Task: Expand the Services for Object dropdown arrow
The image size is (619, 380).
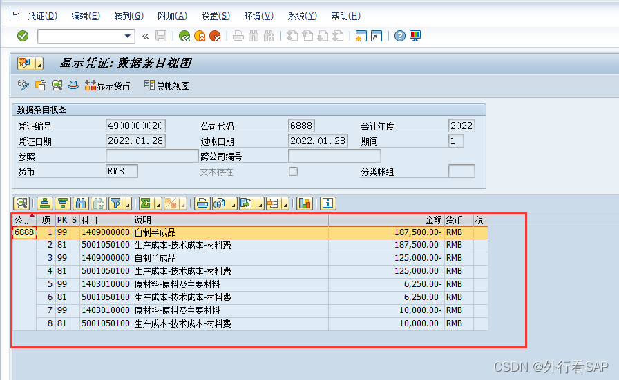Action: 39,63
